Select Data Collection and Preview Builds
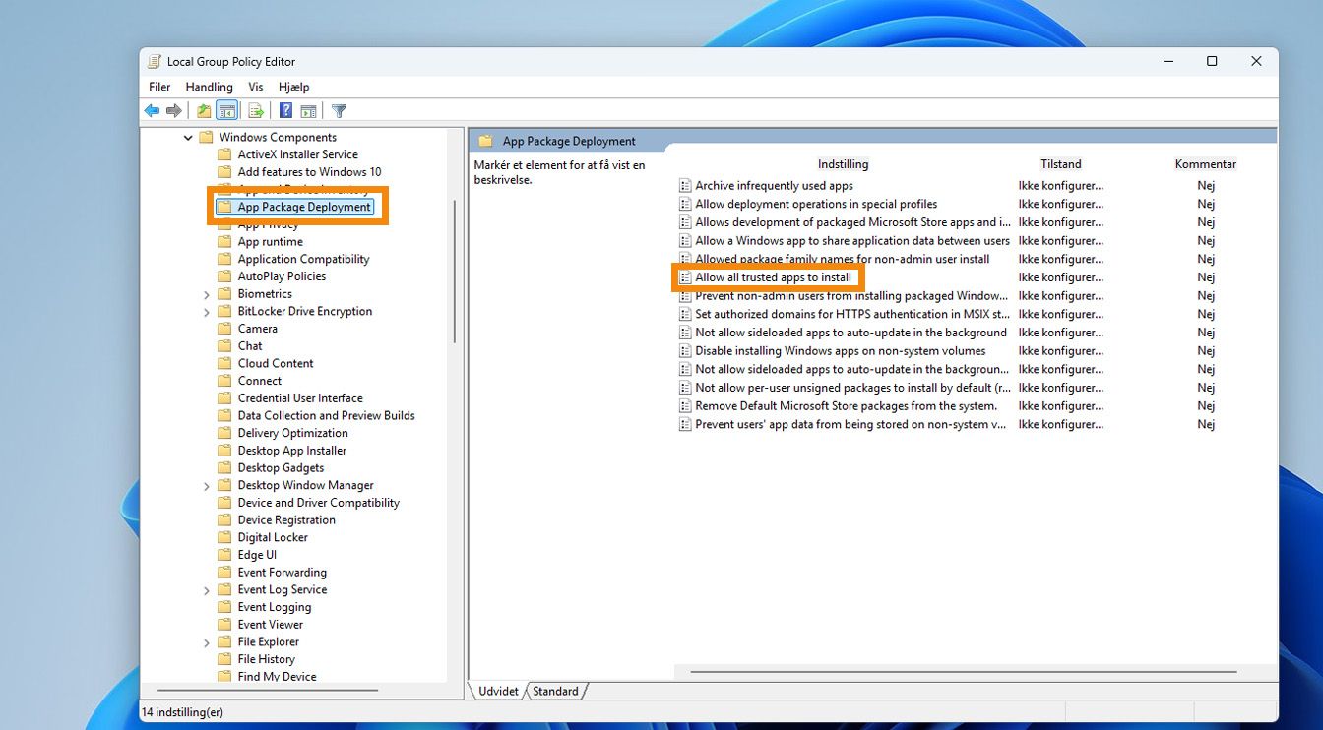This screenshot has height=730, width=1323. click(327, 416)
